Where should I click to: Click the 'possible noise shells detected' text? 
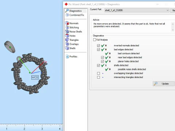pos(132,69)
